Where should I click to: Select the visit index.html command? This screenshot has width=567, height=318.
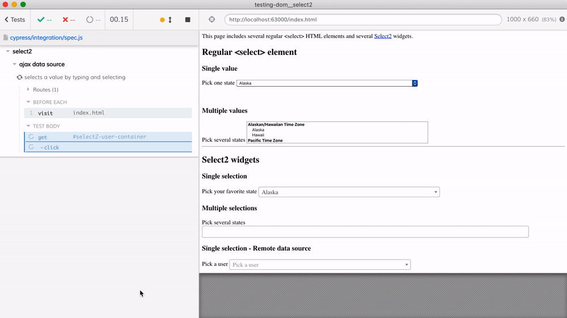click(x=108, y=113)
